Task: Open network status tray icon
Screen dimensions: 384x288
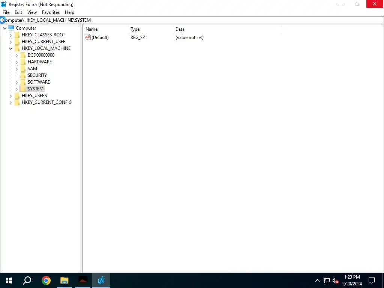Action: (x=327, y=280)
